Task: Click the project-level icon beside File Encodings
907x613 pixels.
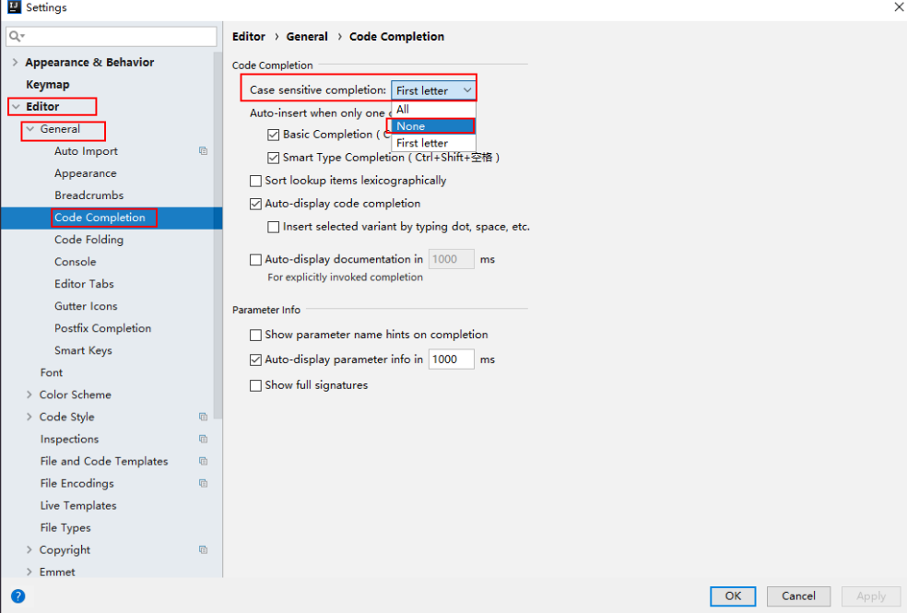Action: tap(203, 483)
